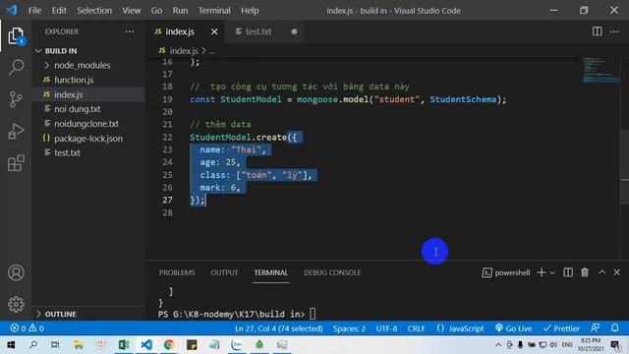Click line number 28 in the gutter
629x354 pixels.
pyautogui.click(x=167, y=212)
